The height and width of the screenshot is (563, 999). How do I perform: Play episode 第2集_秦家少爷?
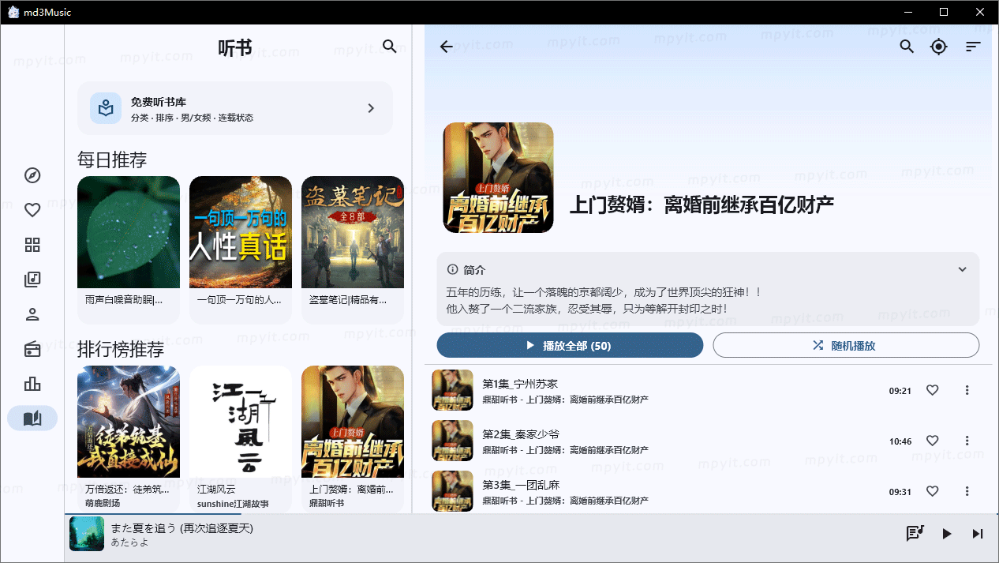click(x=708, y=441)
